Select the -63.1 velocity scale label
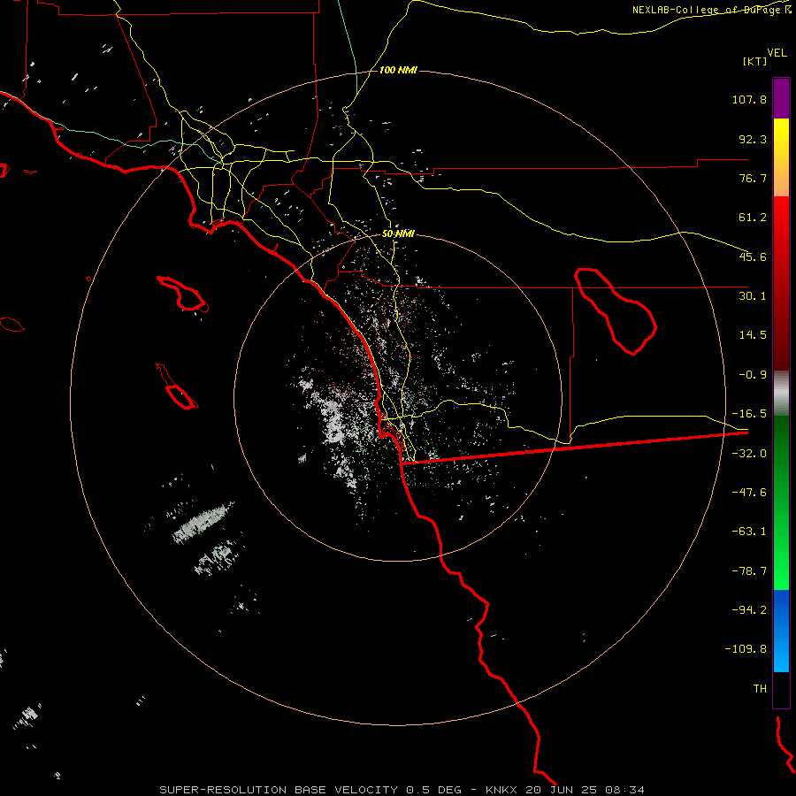 point(749,532)
